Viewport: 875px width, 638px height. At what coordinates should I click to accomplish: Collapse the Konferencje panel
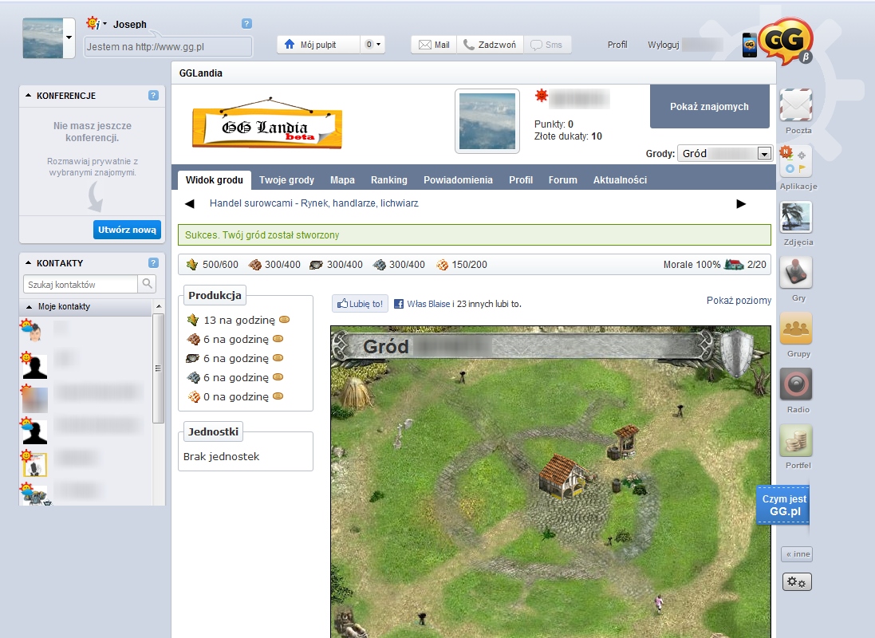point(29,96)
